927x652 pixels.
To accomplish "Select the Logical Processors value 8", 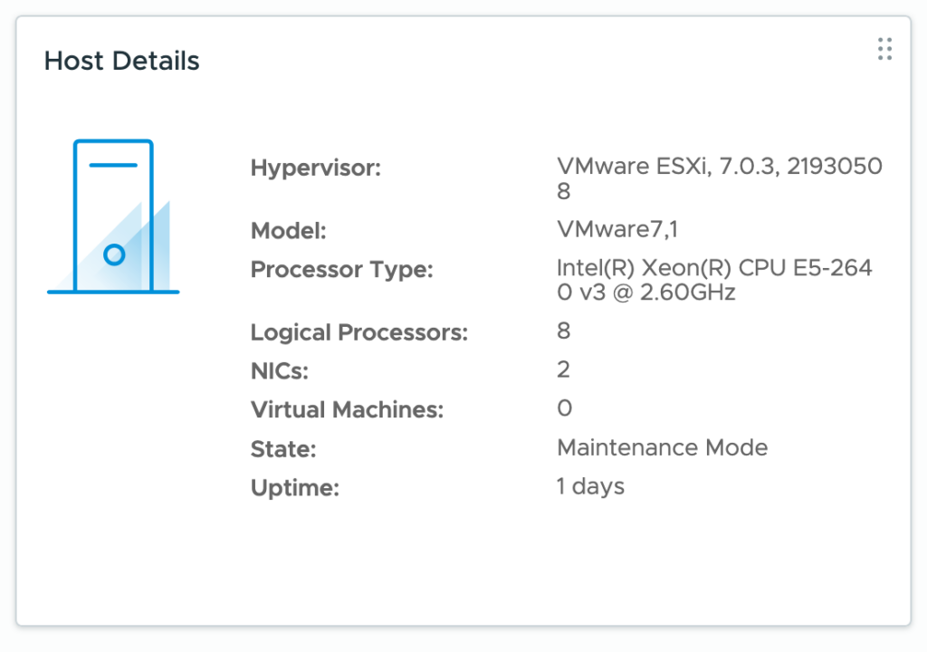I will 563,331.
